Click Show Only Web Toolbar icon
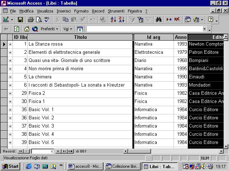229x171 pixels. tap(80, 29)
